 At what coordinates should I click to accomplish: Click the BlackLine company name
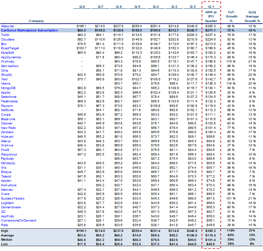(x=8, y=119)
